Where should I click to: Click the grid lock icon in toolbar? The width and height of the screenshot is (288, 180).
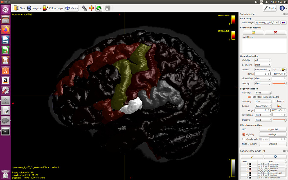point(107,8)
